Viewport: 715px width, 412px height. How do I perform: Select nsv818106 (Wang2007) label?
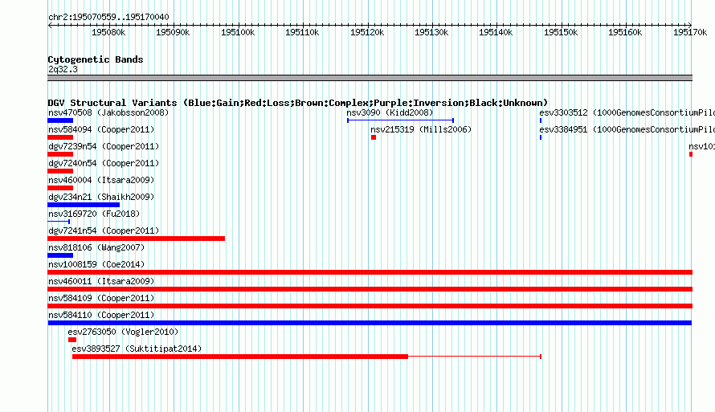click(x=96, y=247)
